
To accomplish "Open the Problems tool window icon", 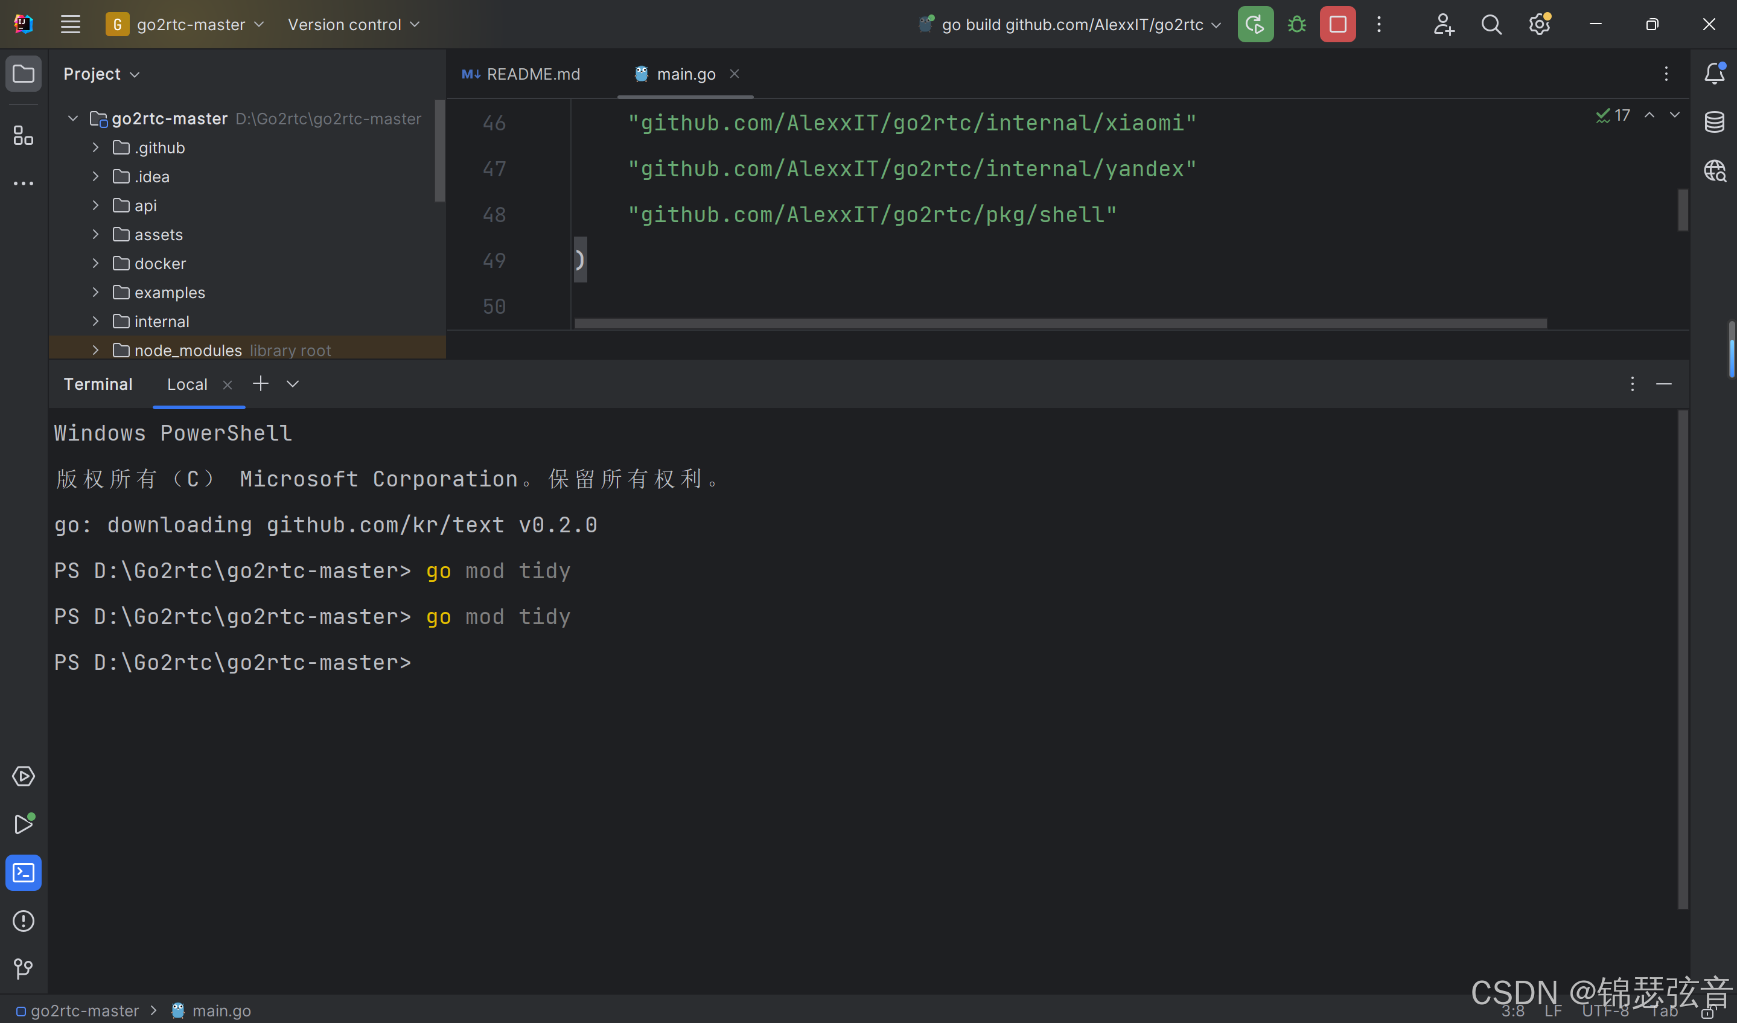I will pos(24,920).
